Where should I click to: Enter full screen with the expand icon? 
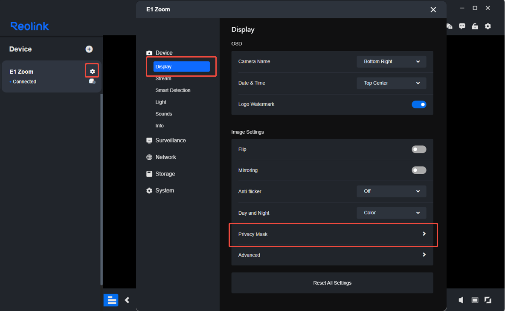tap(488, 300)
